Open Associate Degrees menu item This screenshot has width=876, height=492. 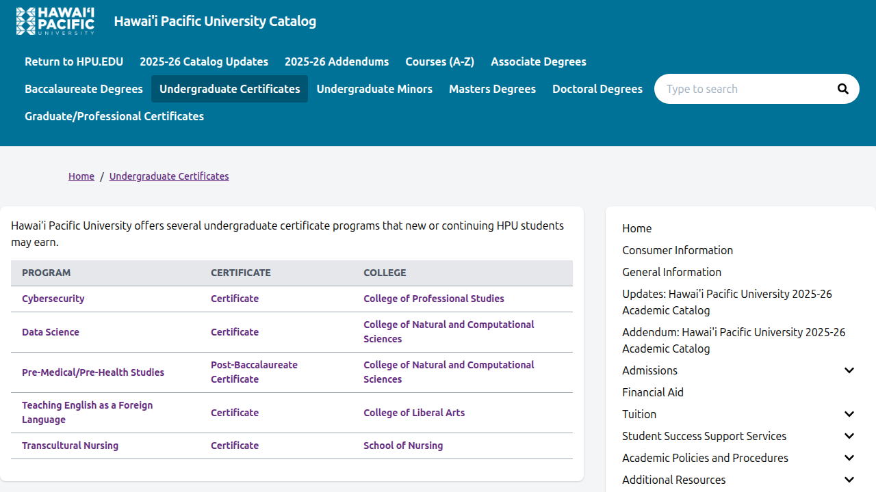(539, 61)
